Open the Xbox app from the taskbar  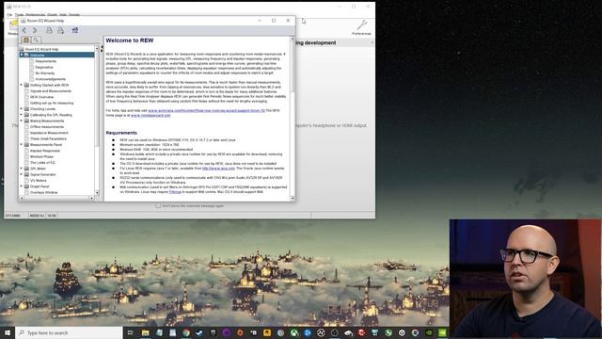pos(293,332)
